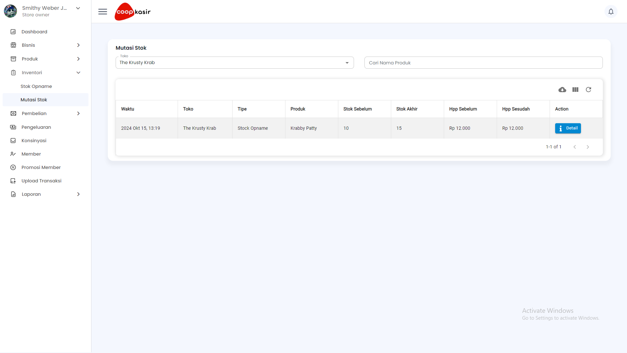Open Upload Transaksi in sidebar
Viewport: 627px width, 353px height.
pyautogui.click(x=41, y=181)
